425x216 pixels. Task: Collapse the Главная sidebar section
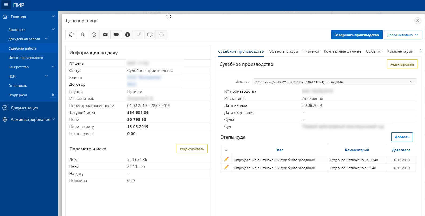pyautogui.click(x=53, y=17)
